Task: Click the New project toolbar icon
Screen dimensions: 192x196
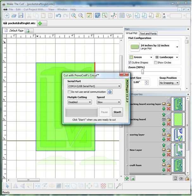Action: point(7,15)
